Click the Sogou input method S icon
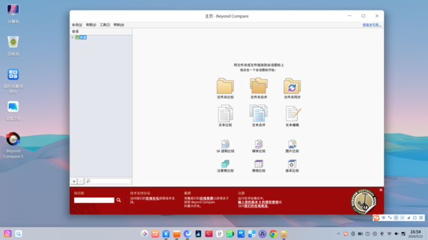428x240 pixels. point(376,217)
